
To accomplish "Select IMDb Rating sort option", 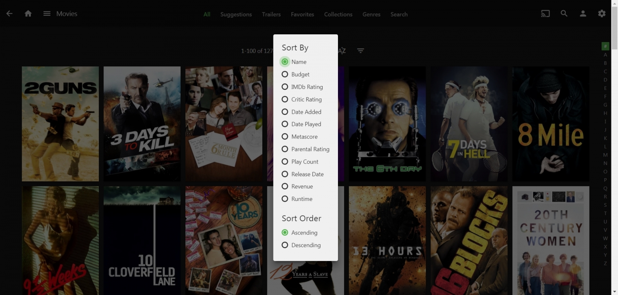I will pos(302,87).
